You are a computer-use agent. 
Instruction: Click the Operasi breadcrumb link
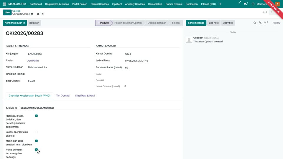[17, 11]
